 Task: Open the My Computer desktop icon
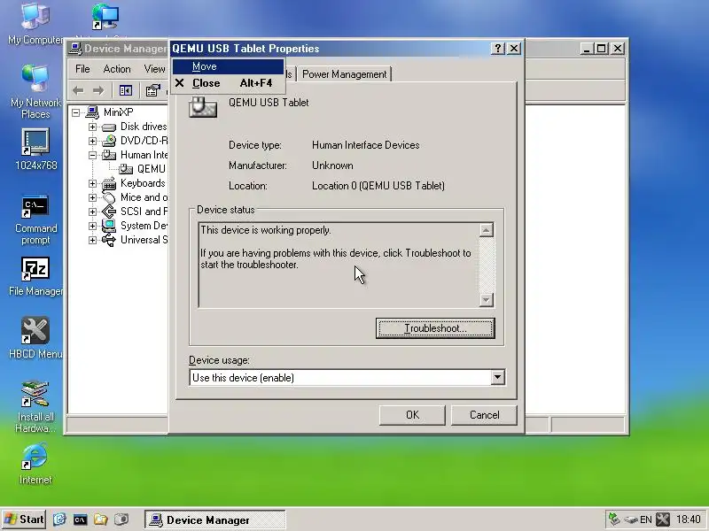click(x=35, y=24)
